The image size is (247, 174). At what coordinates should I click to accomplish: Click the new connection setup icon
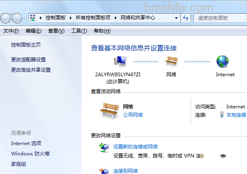point(104,148)
